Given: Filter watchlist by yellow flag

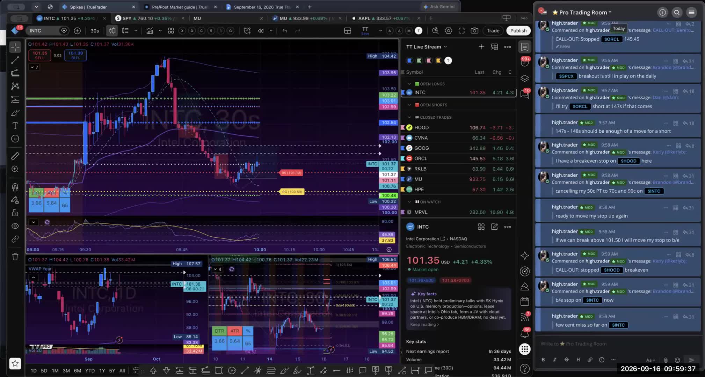Looking at the screenshot, I should (438, 61).
